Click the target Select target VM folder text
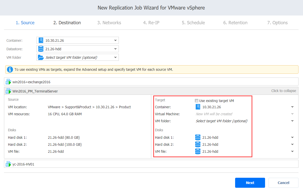The image size is (303, 190). click(221, 121)
